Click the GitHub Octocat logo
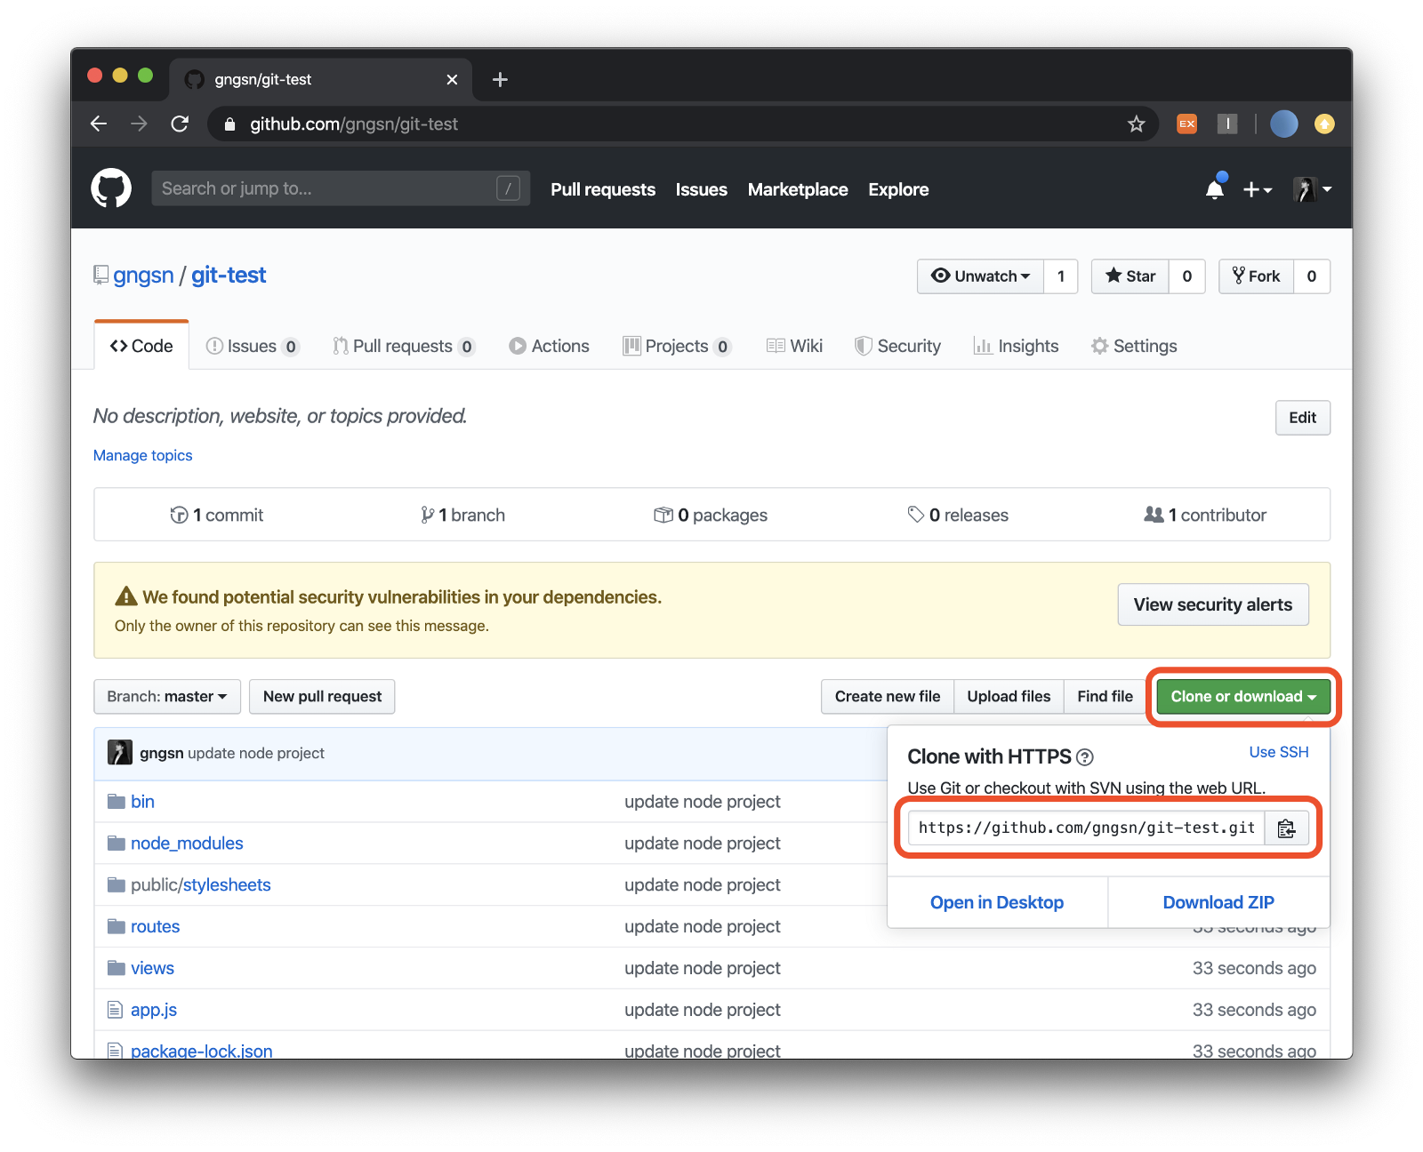 click(111, 188)
